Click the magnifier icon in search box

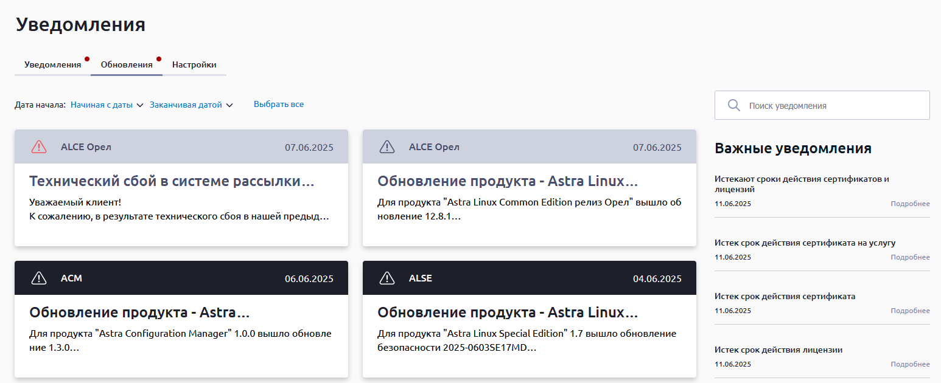pyautogui.click(x=734, y=105)
